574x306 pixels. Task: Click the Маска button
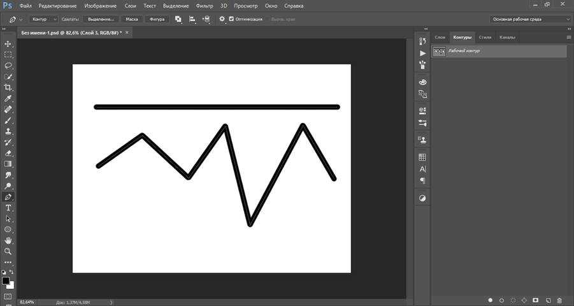[x=132, y=19]
